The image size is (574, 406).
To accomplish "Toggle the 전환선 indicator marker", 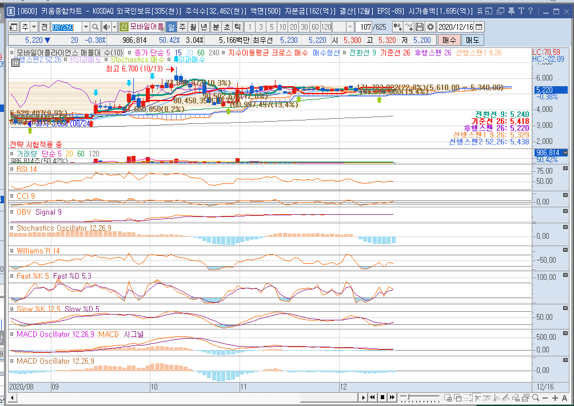I will 344,53.
